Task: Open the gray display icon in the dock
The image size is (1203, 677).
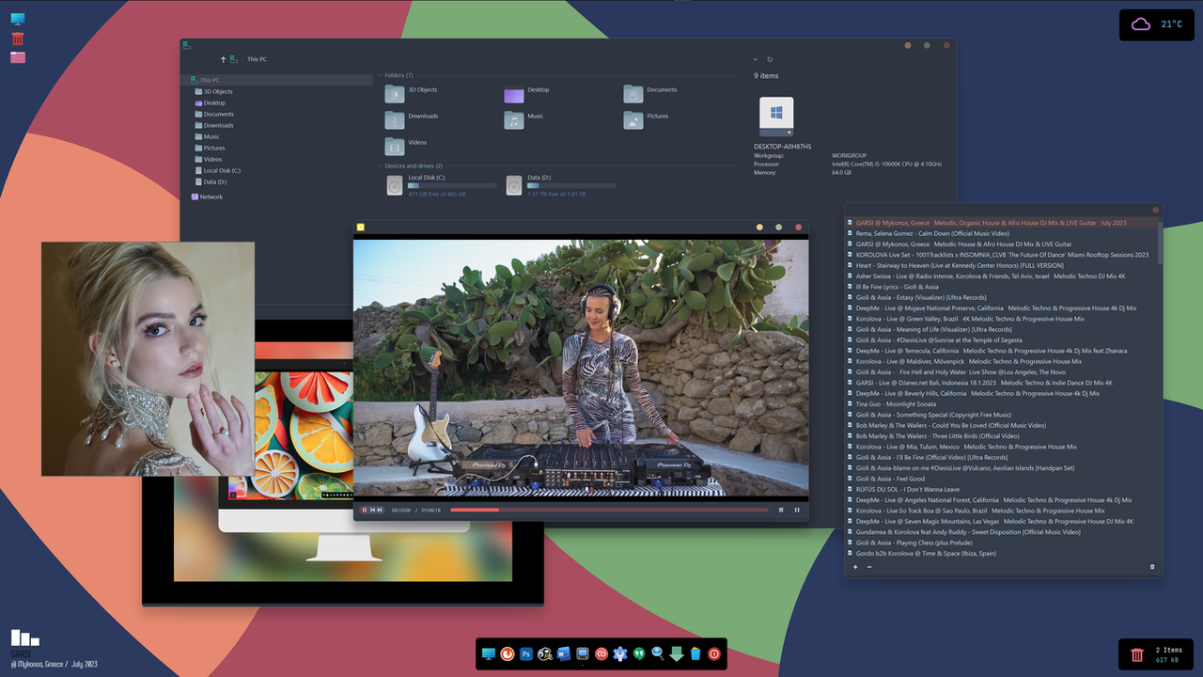Action: pyautogui.click(x=583, y=653)
